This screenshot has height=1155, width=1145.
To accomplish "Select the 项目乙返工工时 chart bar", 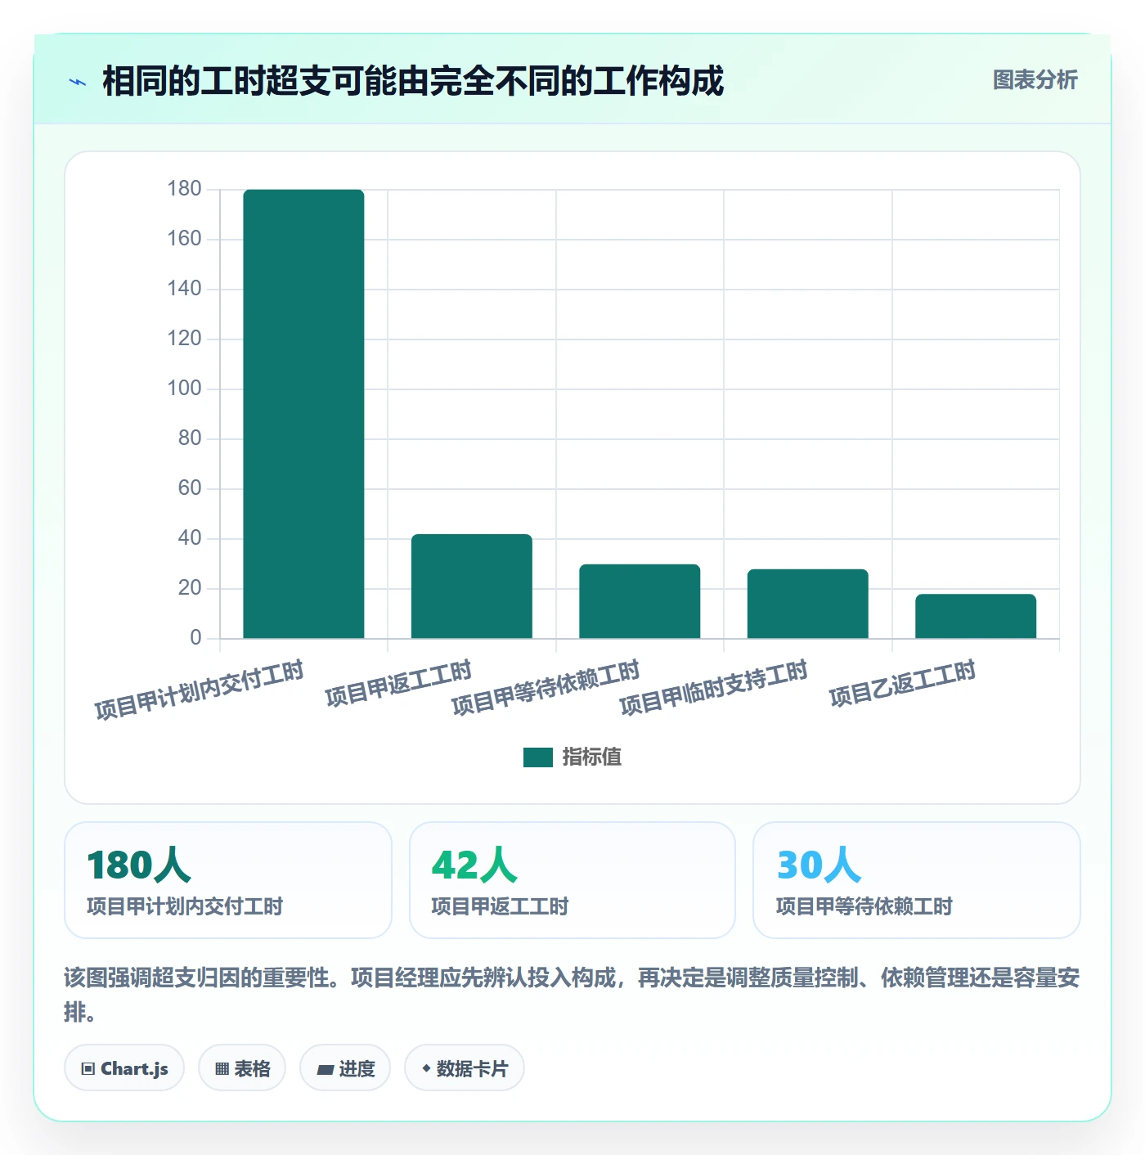I will pos(976,616).
